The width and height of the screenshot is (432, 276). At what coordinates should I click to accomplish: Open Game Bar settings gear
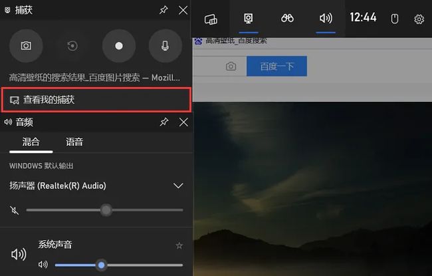[419, 19]
